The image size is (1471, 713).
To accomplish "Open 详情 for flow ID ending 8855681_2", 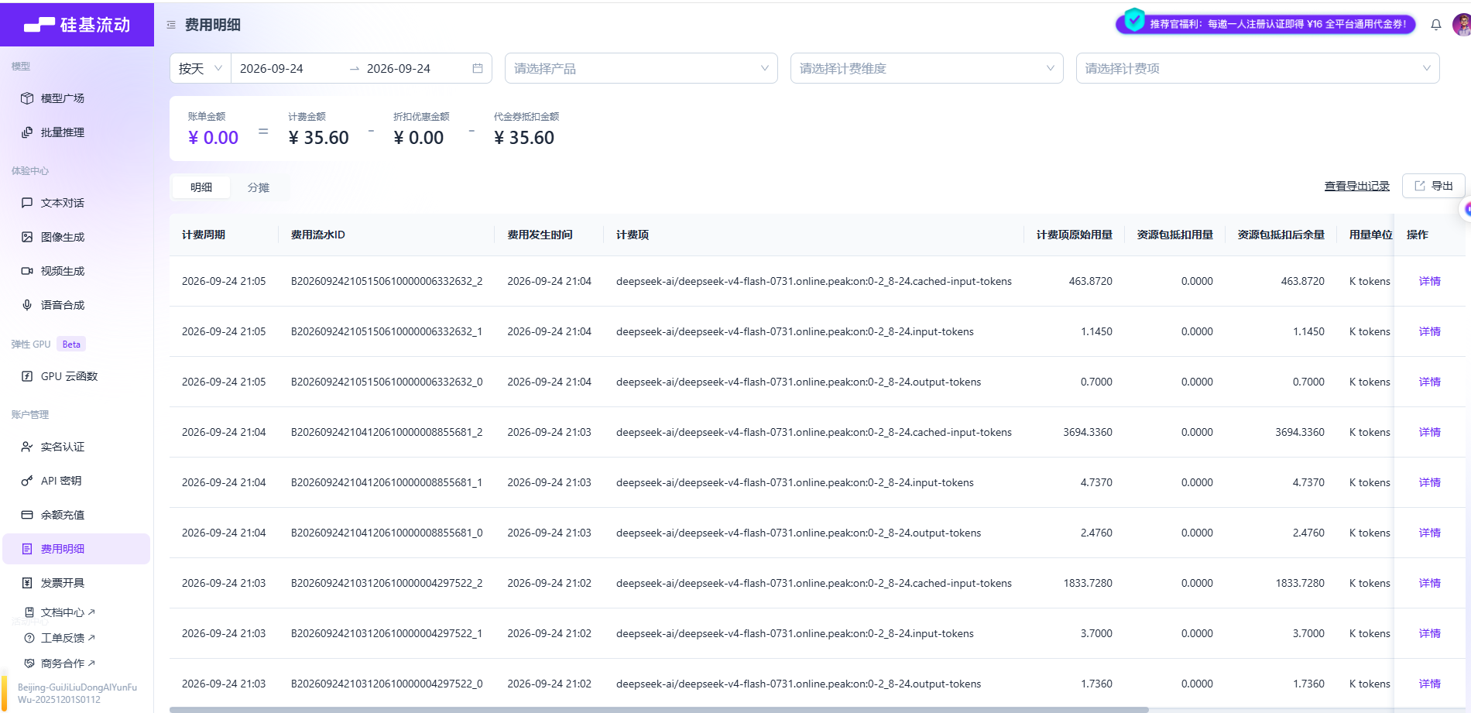I will [x=1429, y=432].
